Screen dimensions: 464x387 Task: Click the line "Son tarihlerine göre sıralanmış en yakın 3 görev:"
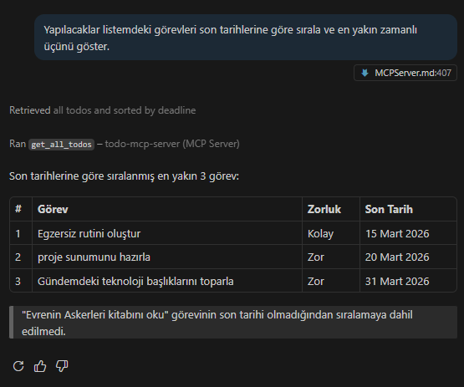pyautogui.click(x=124, y=176)
